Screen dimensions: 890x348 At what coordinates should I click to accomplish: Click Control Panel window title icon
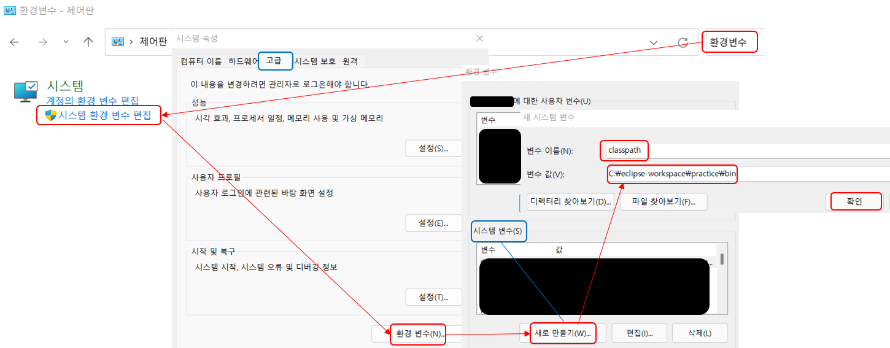[9, 10]
